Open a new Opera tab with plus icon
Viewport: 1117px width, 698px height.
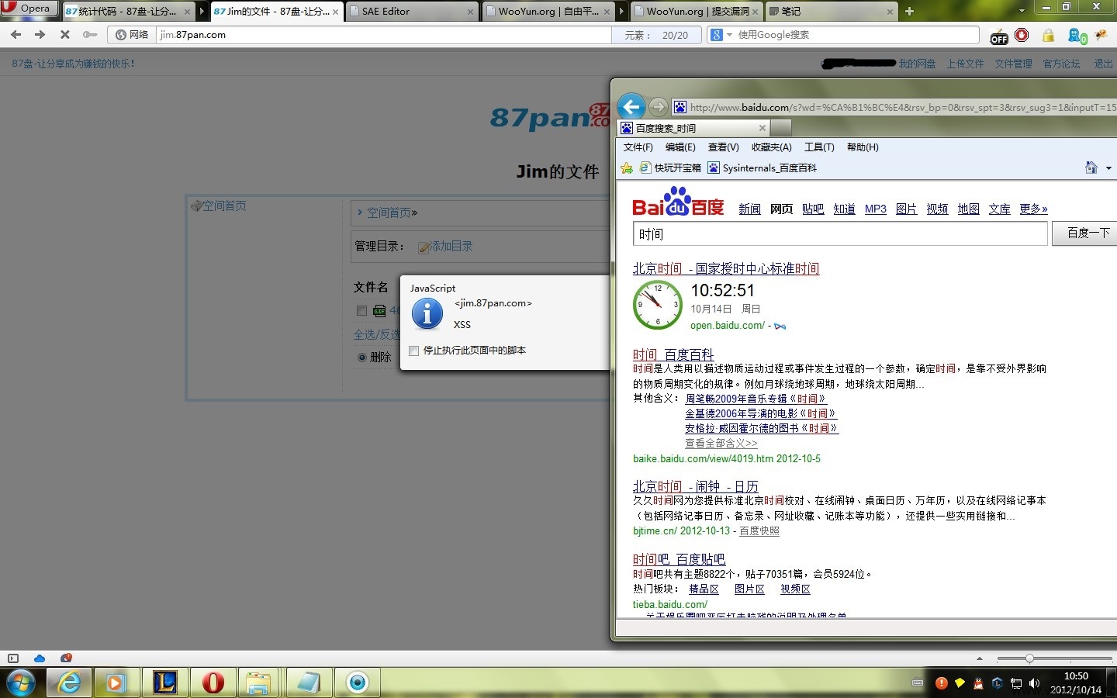(909, 12)
